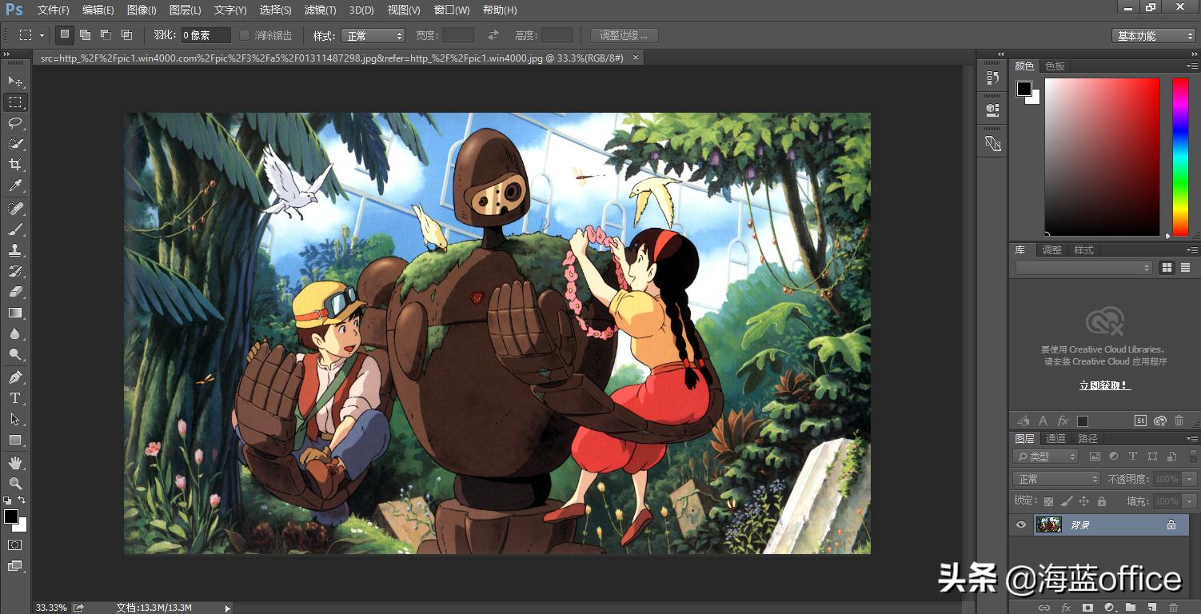Open the layer filter type dropdown 类型
The width and height of the screenshot is (1201, 614).
[1045, 456]
